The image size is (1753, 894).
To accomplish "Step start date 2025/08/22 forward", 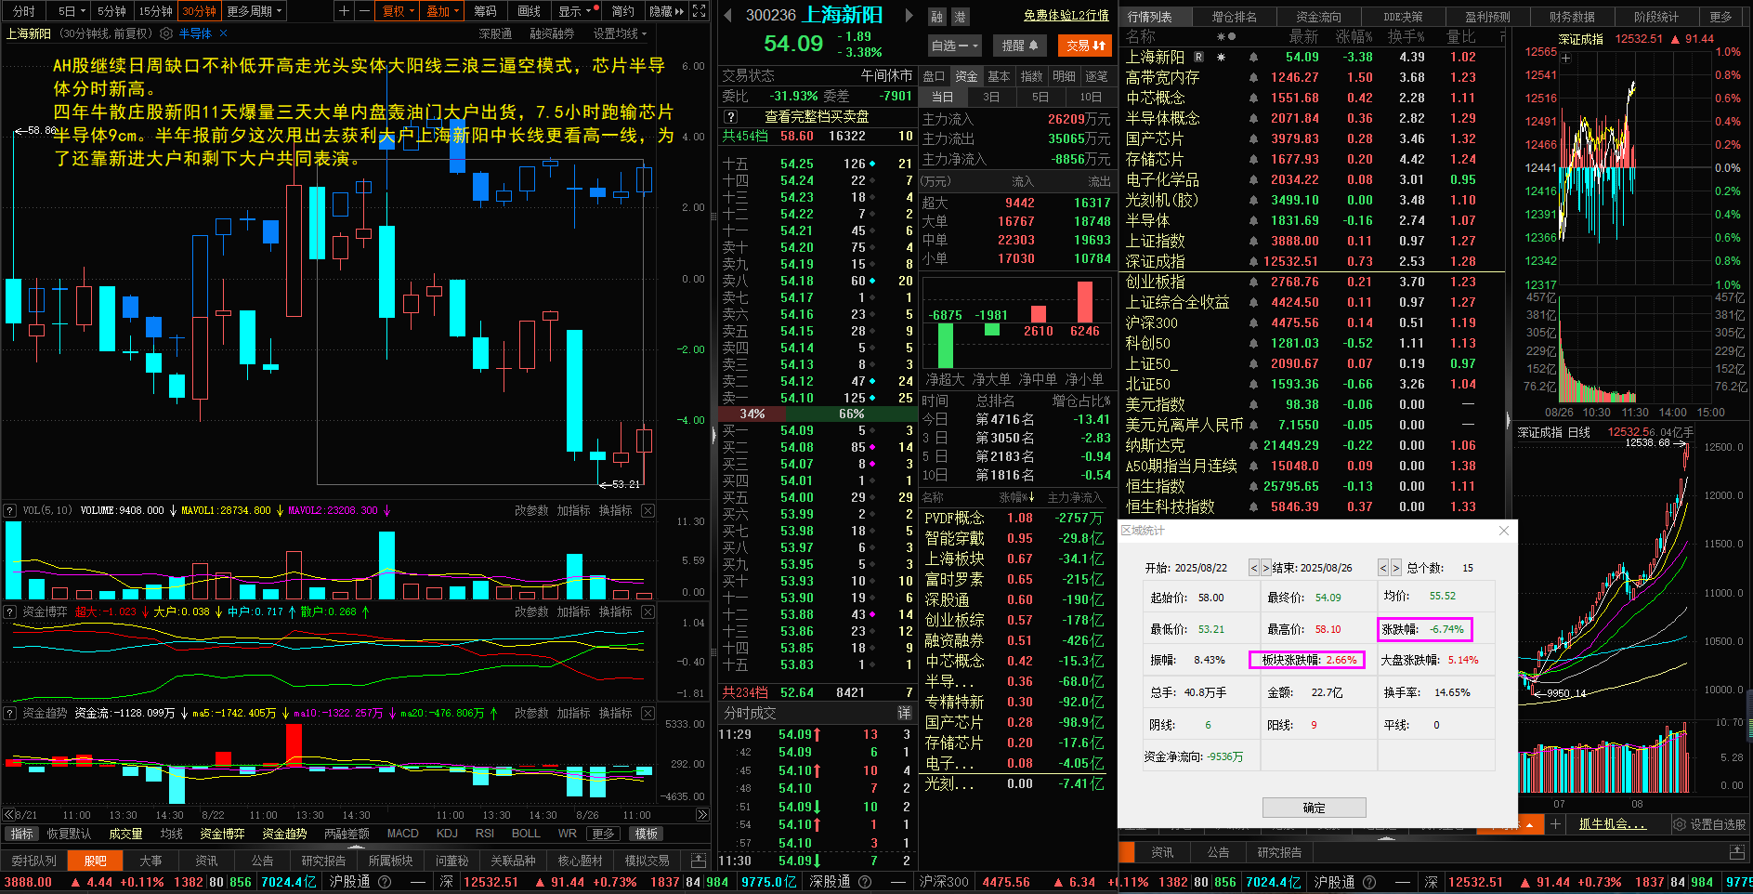I will [1265, 568].
